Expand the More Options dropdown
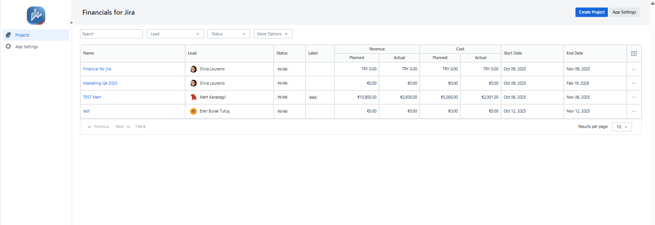655x225 pixels. click(273, 34)
